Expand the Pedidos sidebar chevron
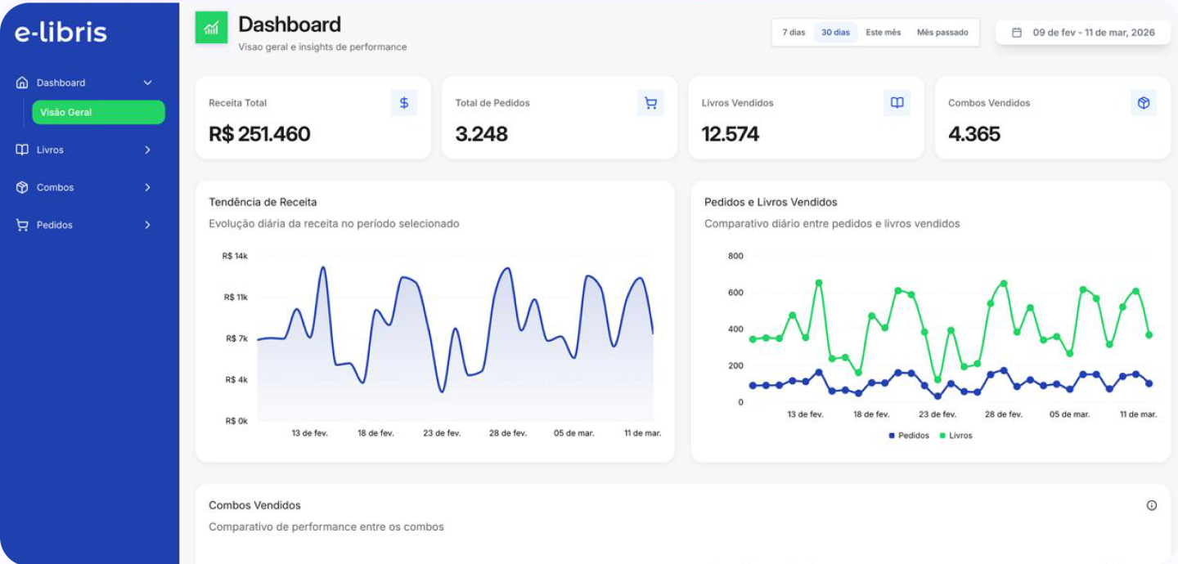Viewport: 1178px width, 564px height. tap(148, 225)
